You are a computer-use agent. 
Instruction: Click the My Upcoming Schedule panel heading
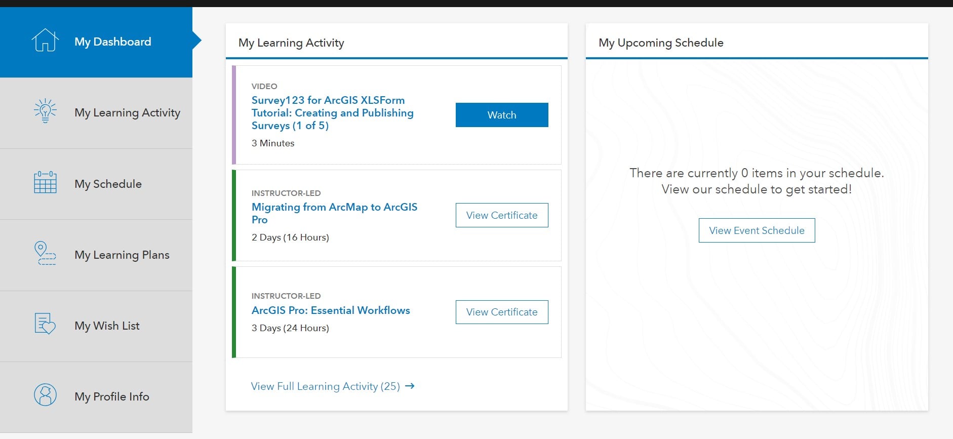coord(661,43)
